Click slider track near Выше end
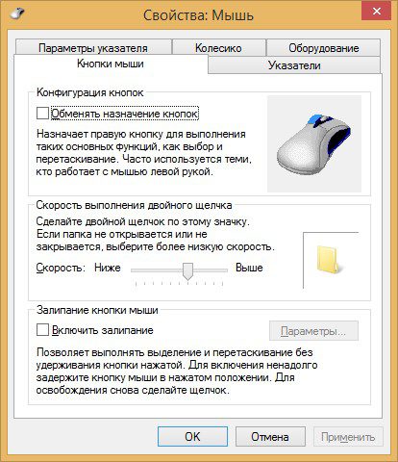The width and height of the screenshot is (398, 462). point(218,270)
